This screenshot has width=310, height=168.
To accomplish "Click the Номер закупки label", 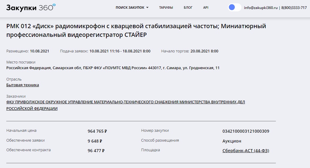I will pos(155,131).
